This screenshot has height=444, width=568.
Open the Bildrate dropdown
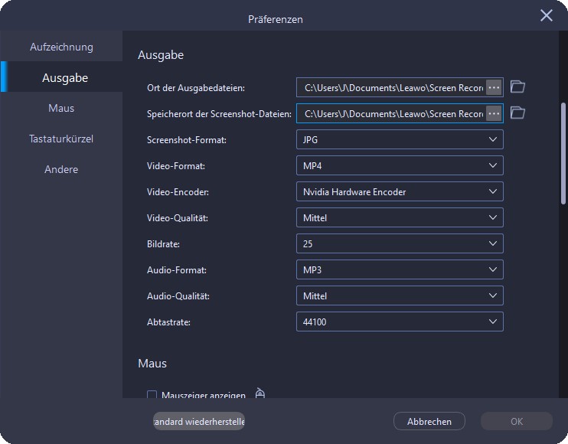400,243
